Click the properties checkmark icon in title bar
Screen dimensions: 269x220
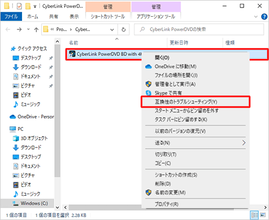click(19, 6)
